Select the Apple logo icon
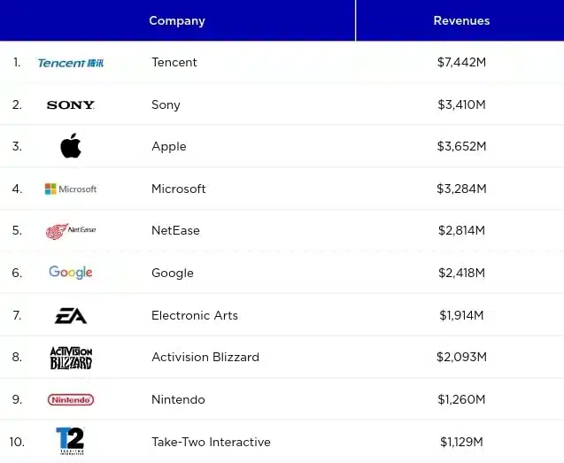This screenshot has height=463, width=564. 71,145
